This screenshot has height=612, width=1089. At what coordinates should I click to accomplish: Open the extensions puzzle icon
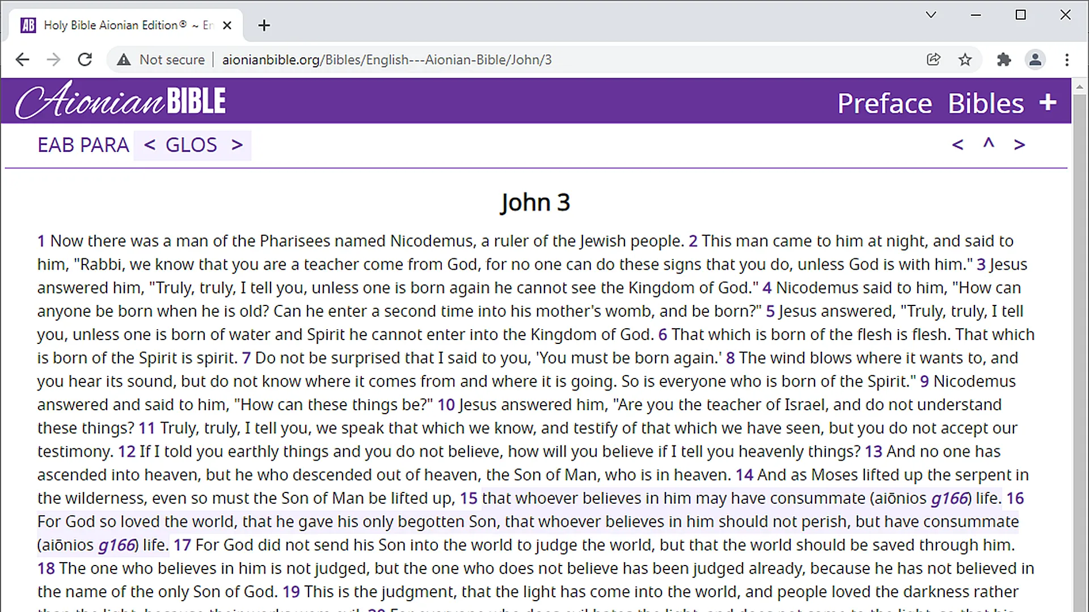[1004, 59]
